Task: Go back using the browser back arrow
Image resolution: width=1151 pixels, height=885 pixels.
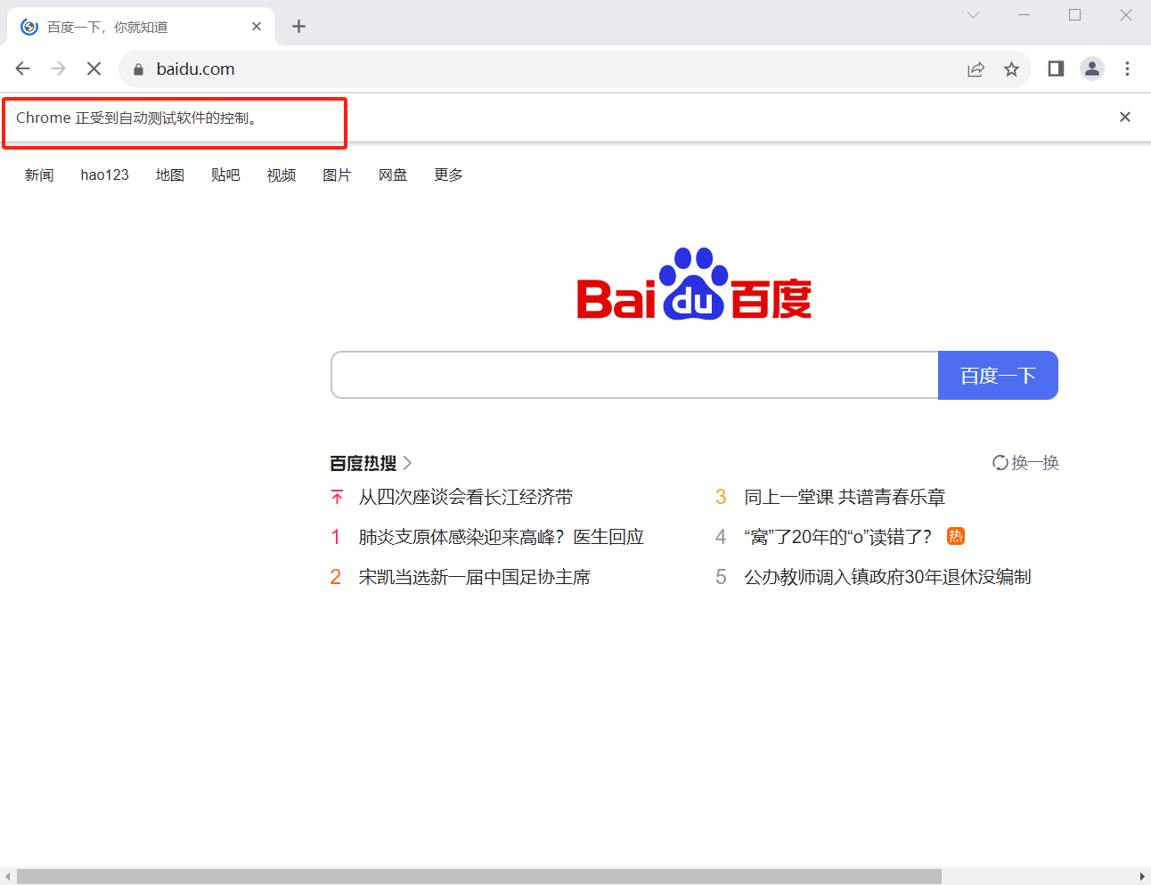Action: pos(23,69)
